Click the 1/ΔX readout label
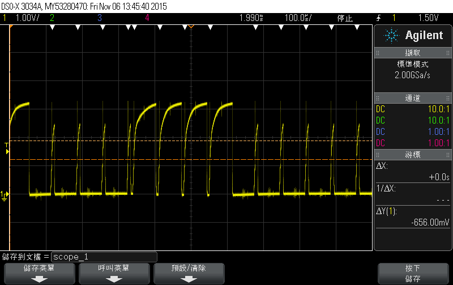453x285 pixels. 386,189
